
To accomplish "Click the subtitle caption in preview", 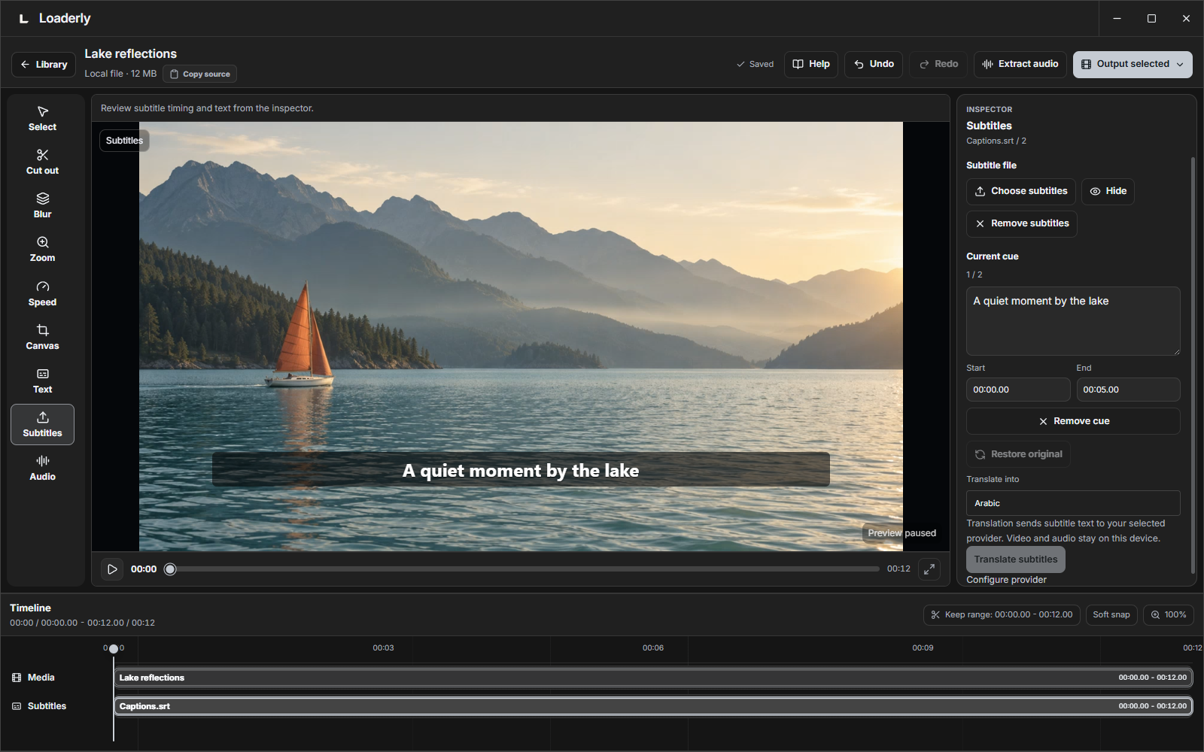I will (x=521, y=471).
